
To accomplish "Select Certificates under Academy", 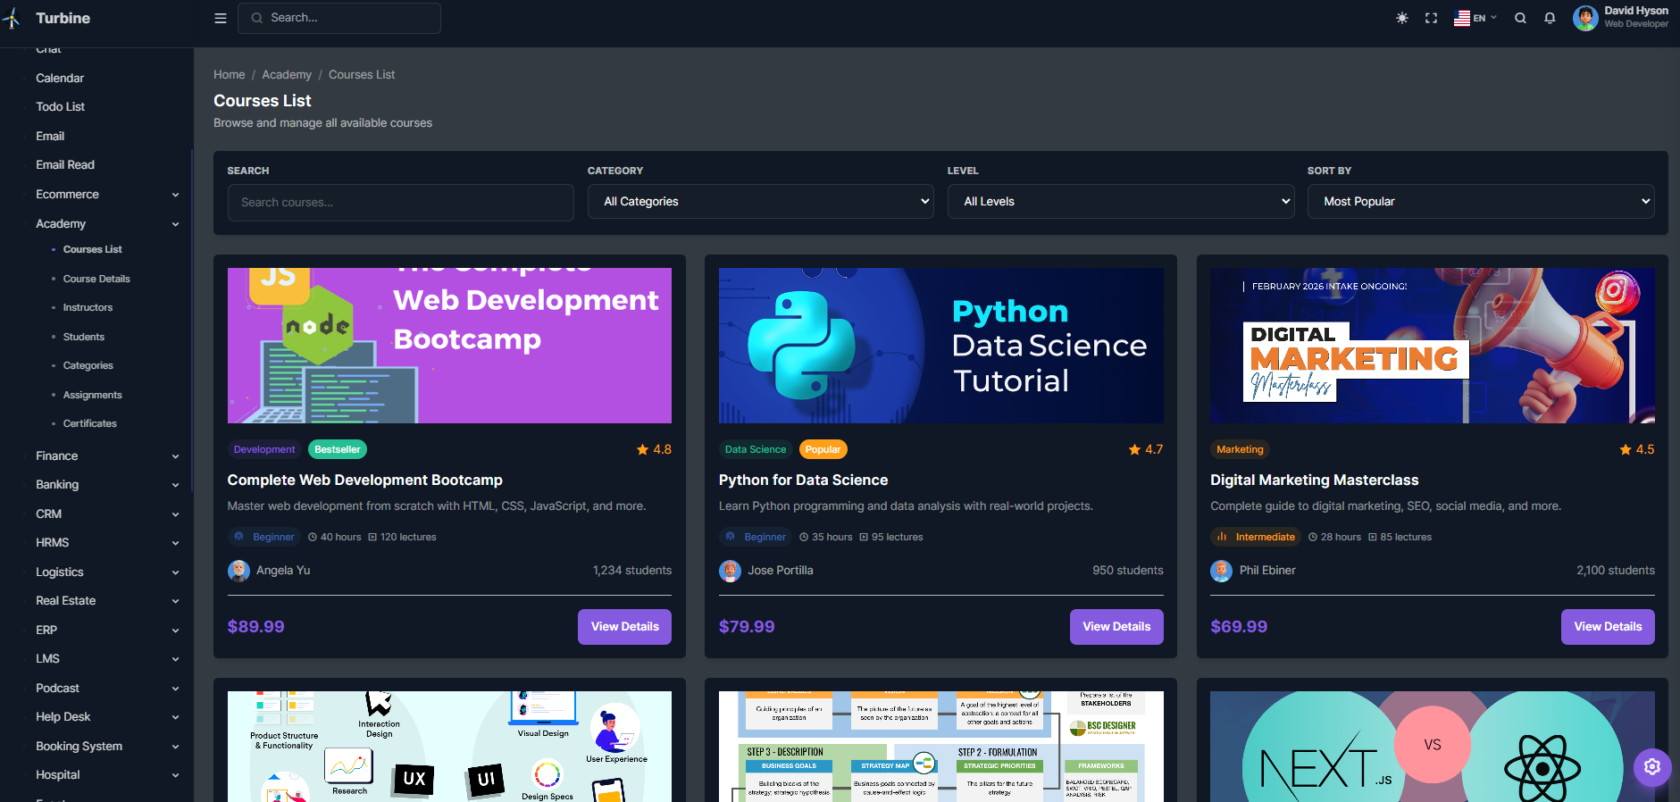I will click(90, 423).
